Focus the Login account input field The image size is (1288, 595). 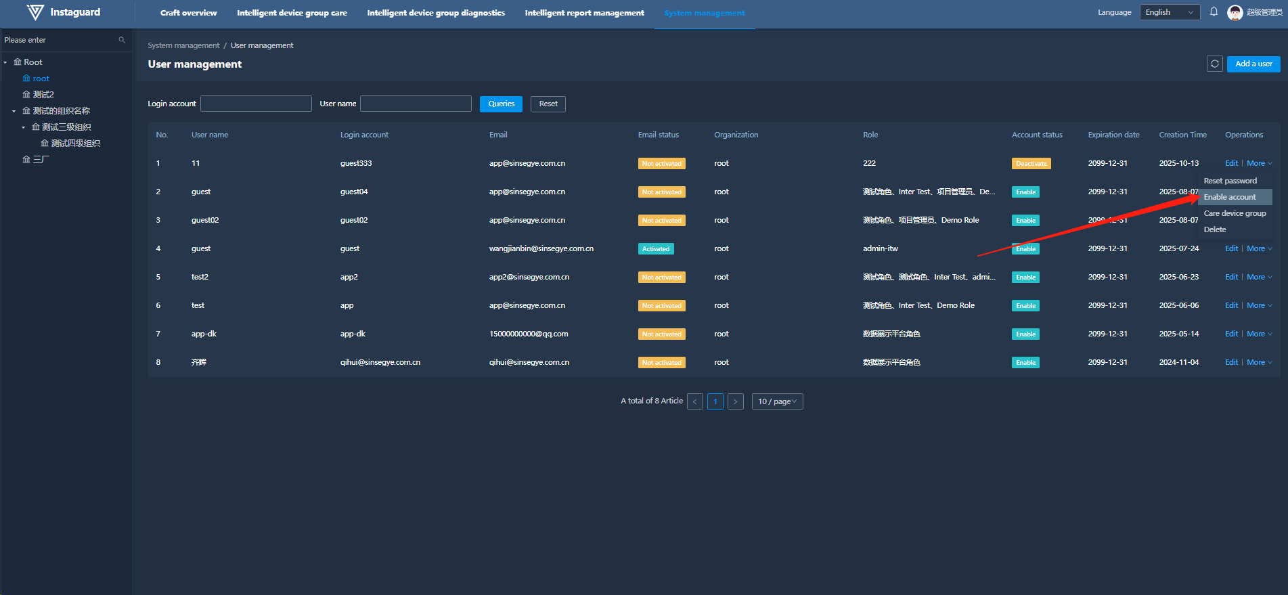[256, 104]
